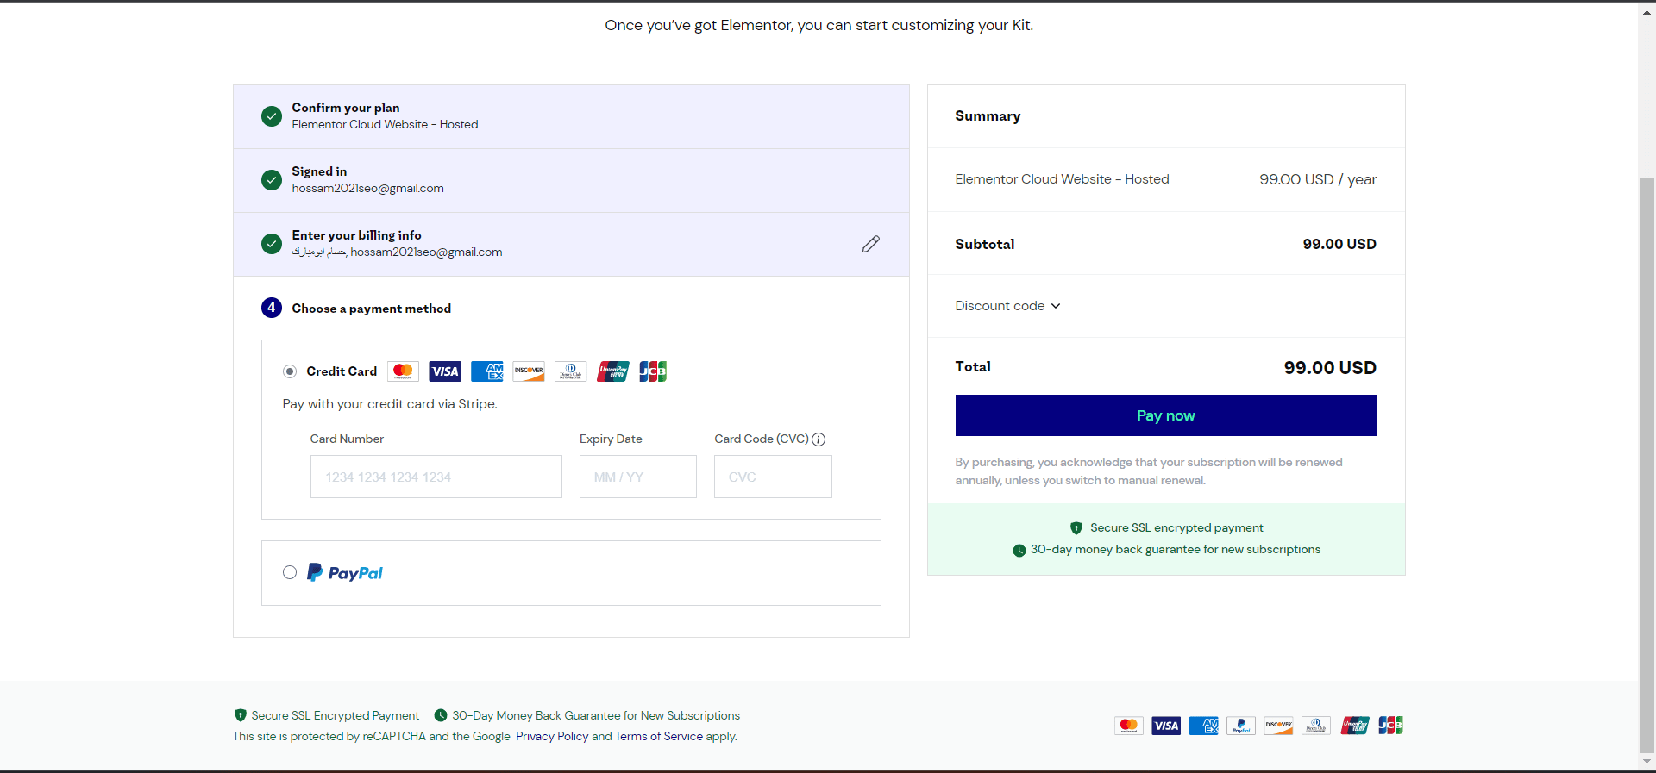
Task: Click the Secure SSL encrypted payment text in Summary
Action: (1176, 528)
